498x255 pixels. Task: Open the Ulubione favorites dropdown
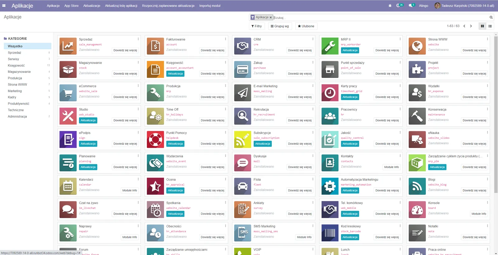pos(306,26)
